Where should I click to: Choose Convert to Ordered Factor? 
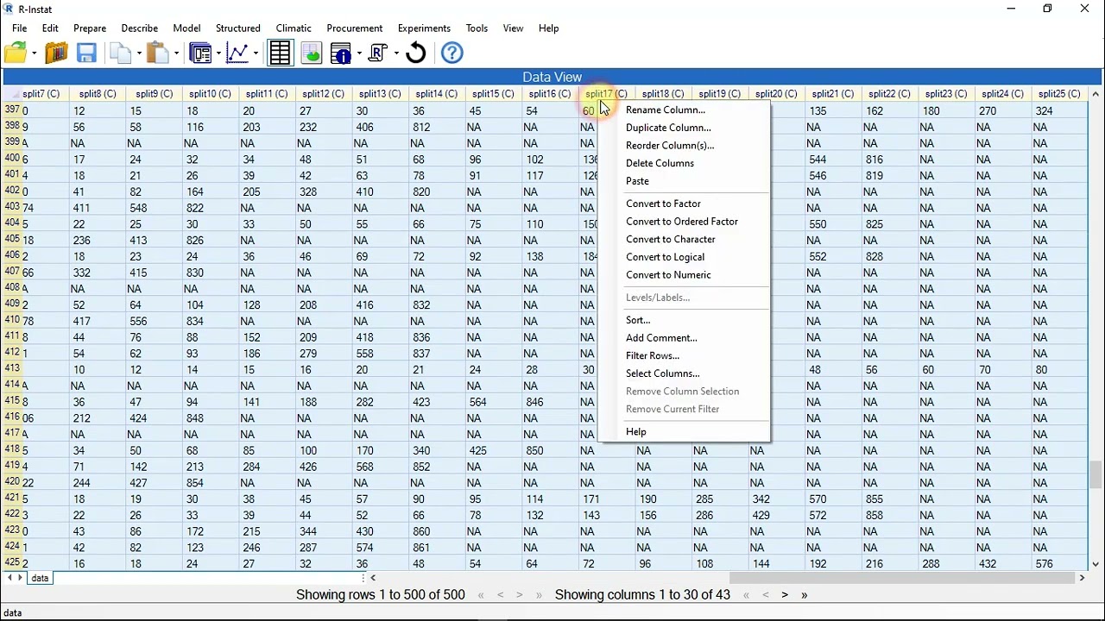(x=682, y=222)
